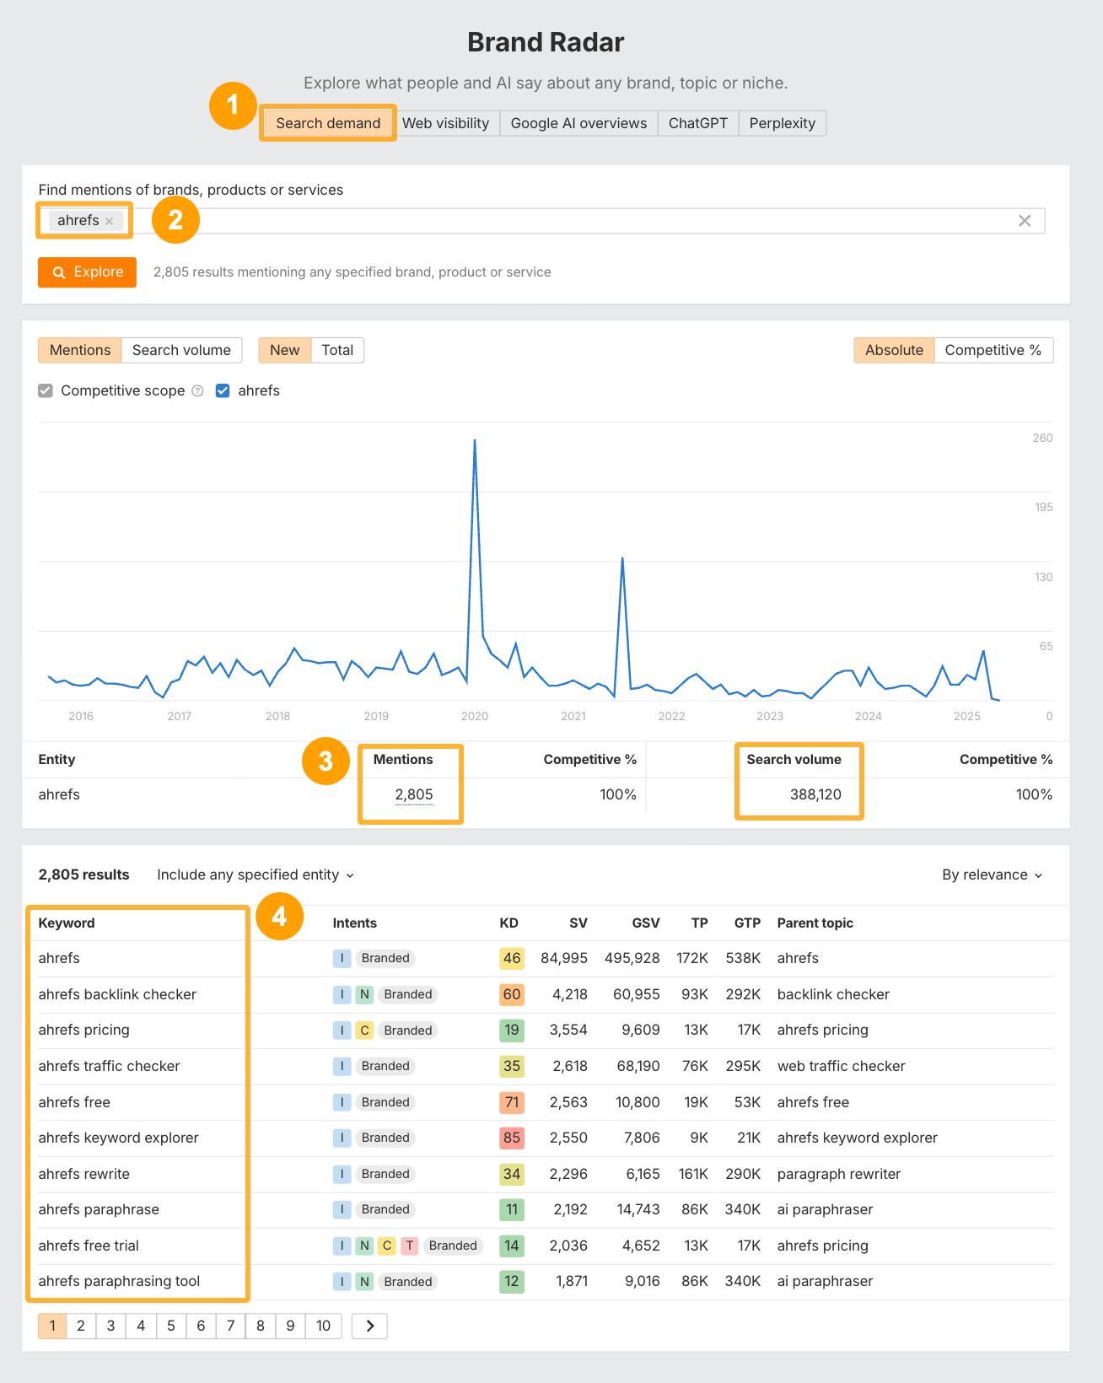Switch to the Google AI overviews tab
The image size is (1103, 1383).
pos(578,123)
